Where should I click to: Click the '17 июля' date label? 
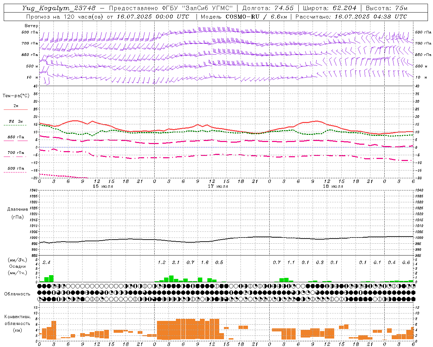[x=218, y=186]
